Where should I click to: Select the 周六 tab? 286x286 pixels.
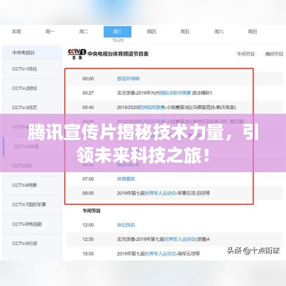(x=219, y=32)
